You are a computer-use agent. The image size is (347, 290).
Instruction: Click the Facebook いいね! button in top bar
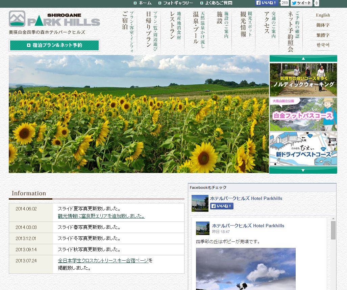coord(267,3)
